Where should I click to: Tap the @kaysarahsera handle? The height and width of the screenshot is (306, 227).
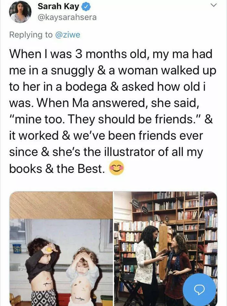[67, 17]
